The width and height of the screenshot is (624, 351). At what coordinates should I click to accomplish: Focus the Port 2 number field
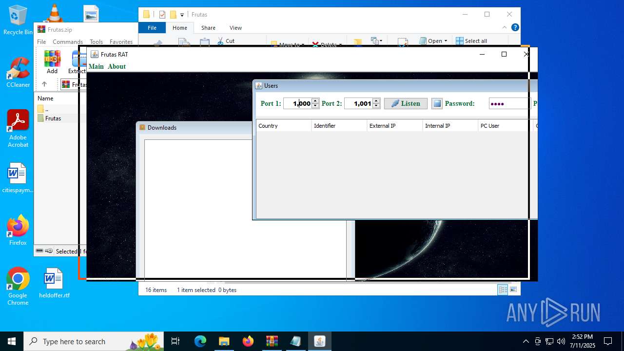[x=359, y=103]
